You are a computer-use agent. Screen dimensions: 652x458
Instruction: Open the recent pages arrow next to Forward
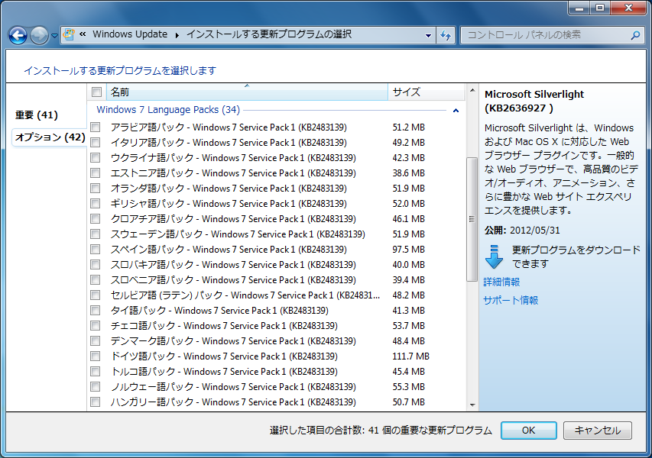point(54,36)
